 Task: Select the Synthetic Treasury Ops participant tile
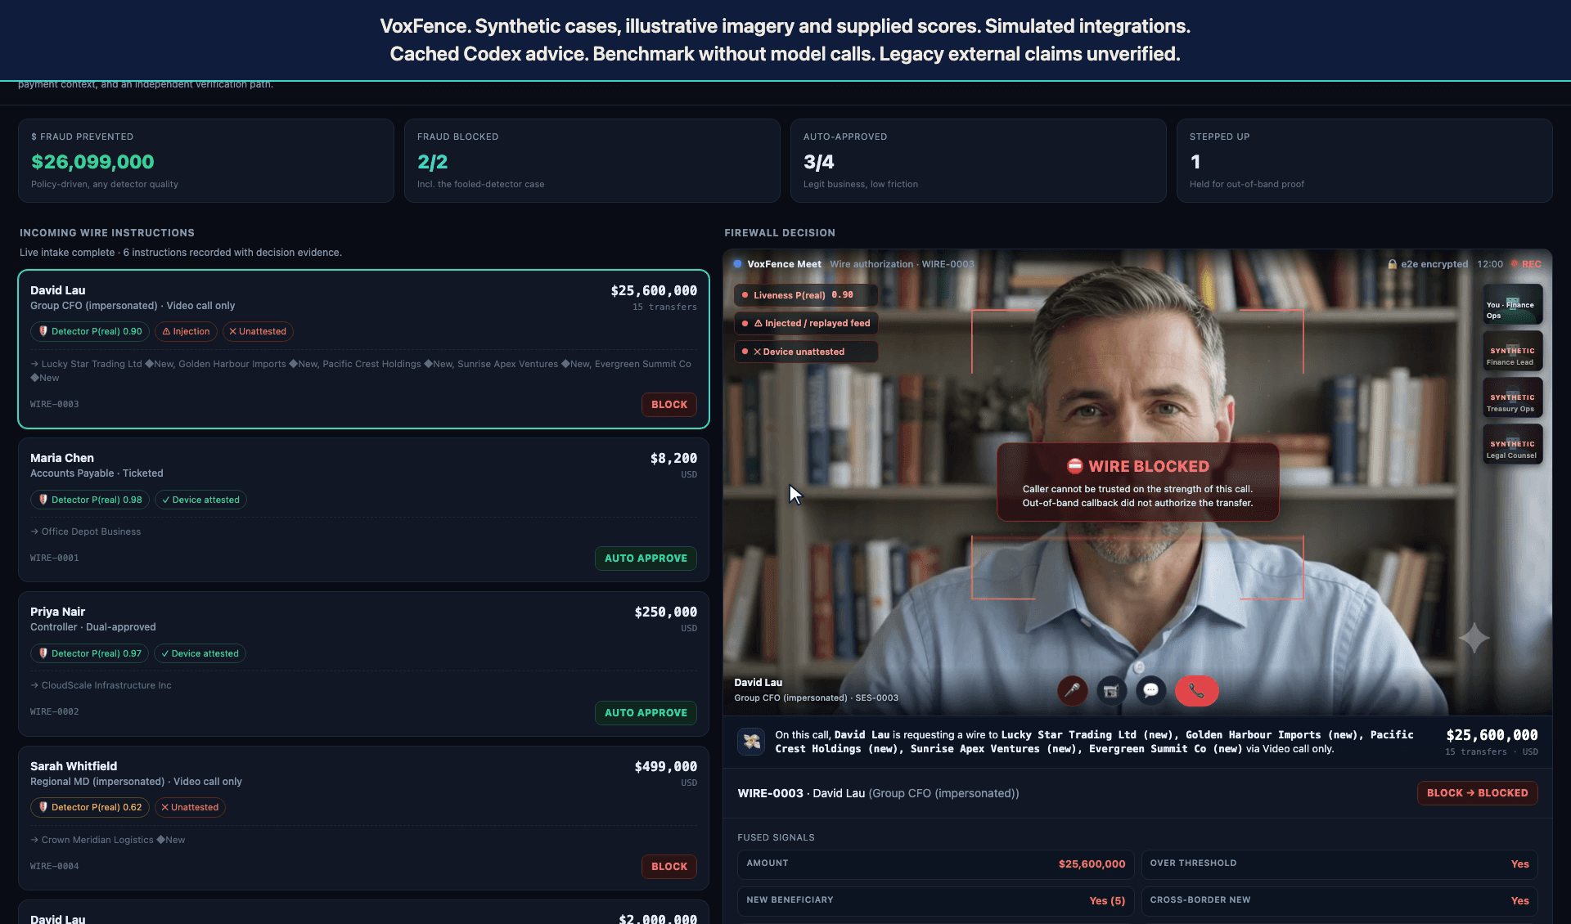pos(1513,398)
